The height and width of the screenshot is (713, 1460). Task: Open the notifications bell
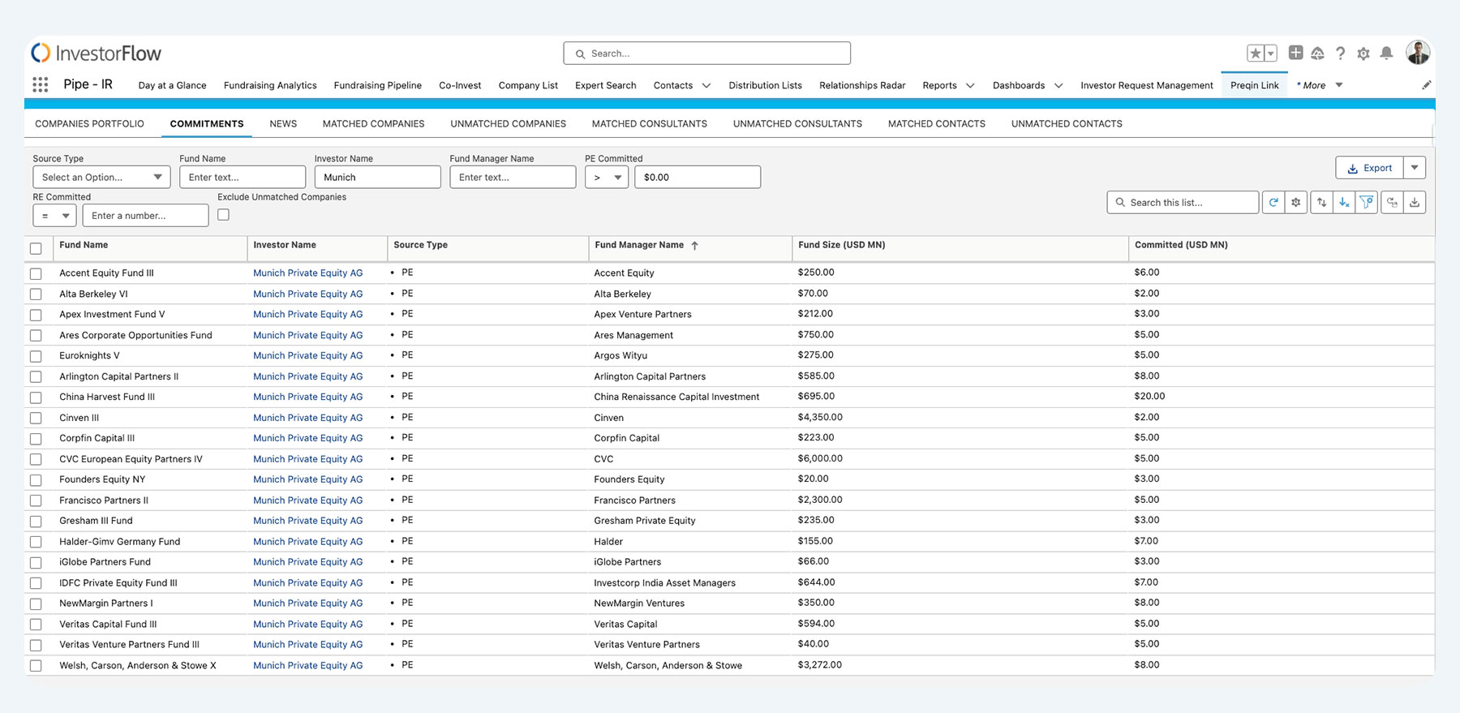1387,54
